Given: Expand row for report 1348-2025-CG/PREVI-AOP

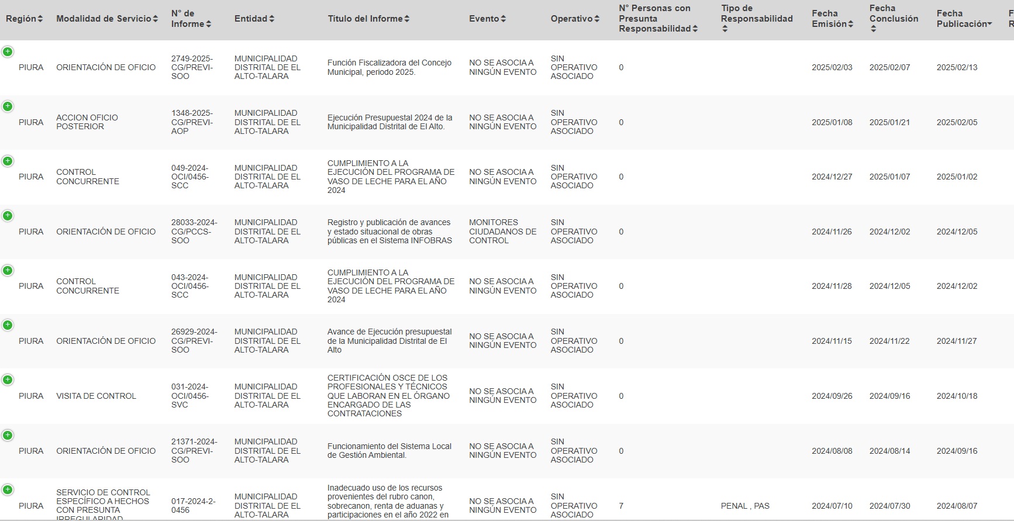Looking at the screenshot, I should click(8, 106).
